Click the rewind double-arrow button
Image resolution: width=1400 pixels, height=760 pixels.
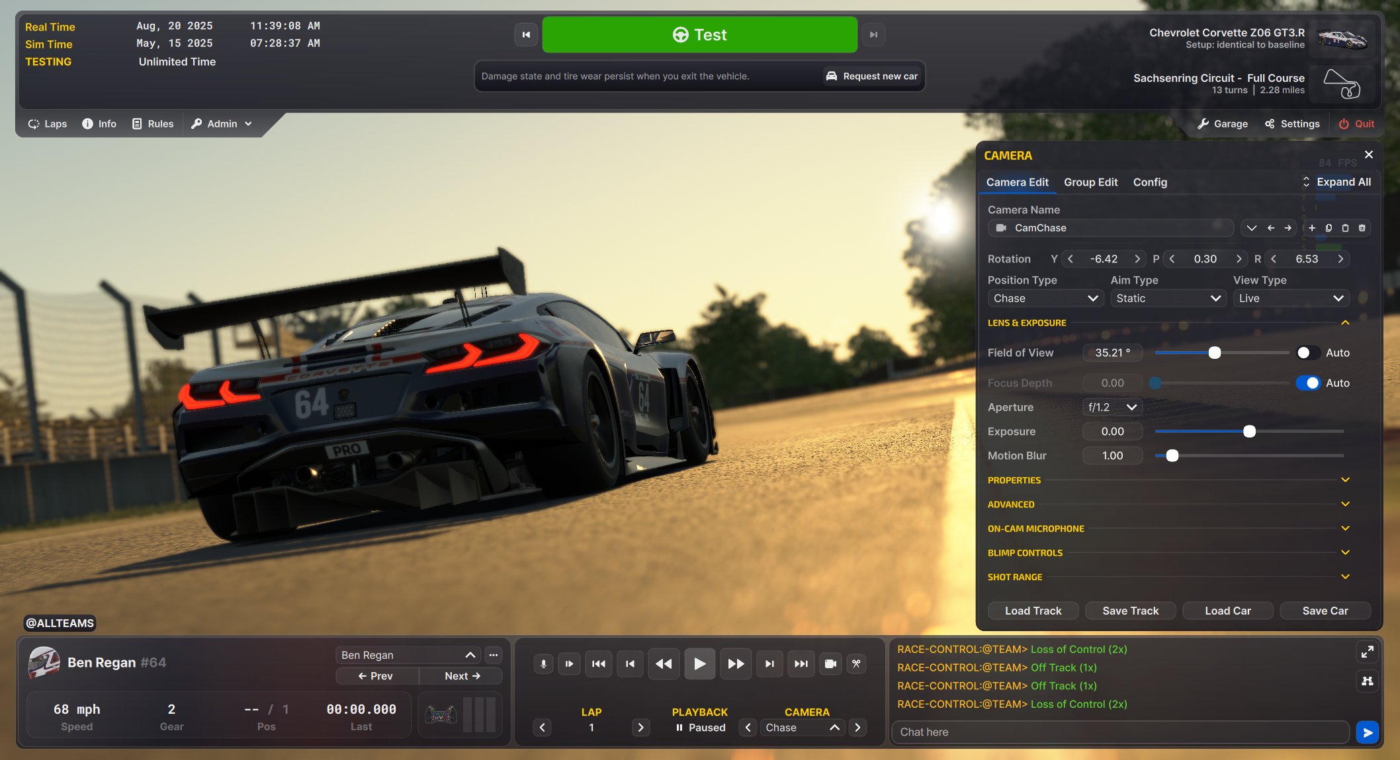click(x=663, y=664)
